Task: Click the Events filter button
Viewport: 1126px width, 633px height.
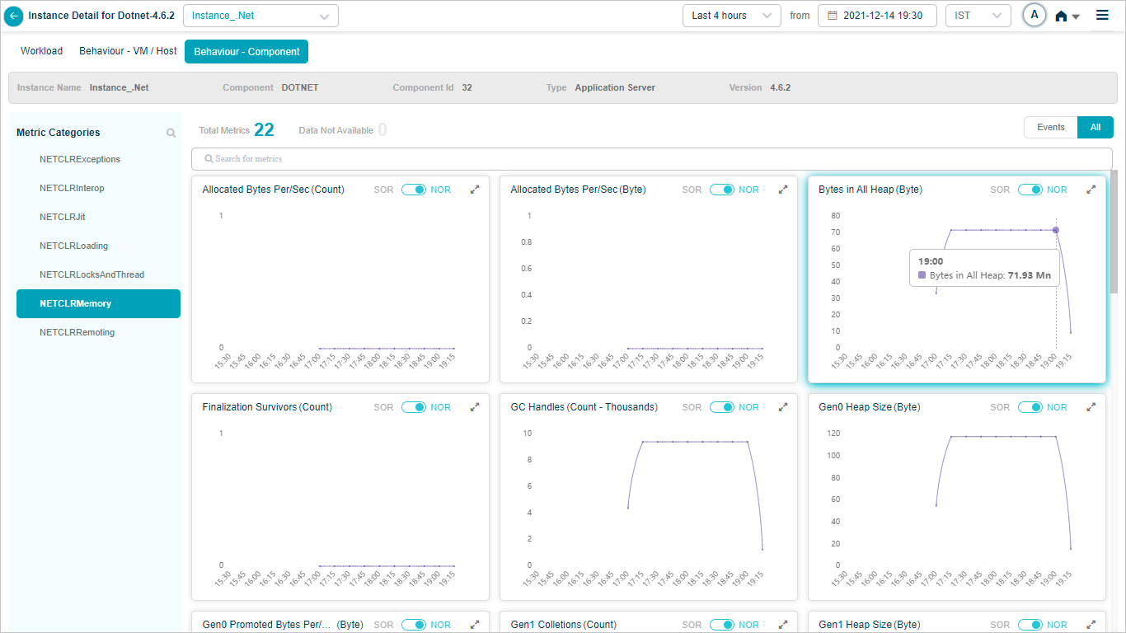Action: [1050, 127]
